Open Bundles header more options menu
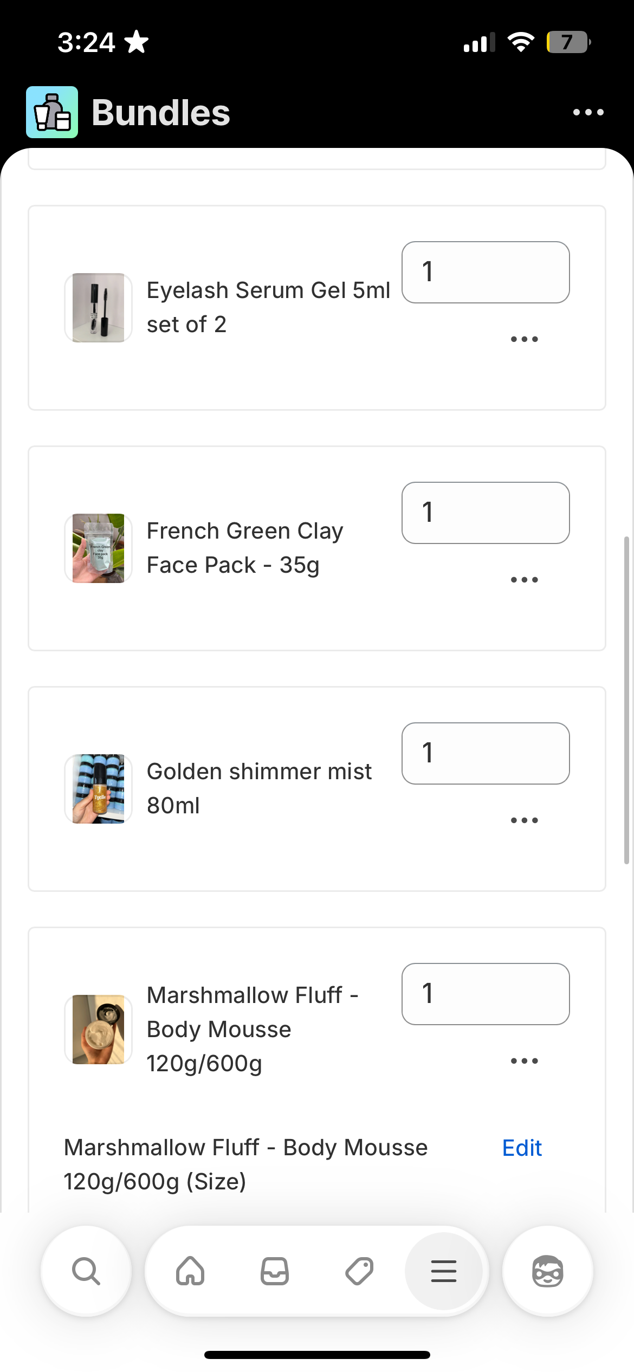Viewport: 634px width, 1372px height. [x=588, y=112]
